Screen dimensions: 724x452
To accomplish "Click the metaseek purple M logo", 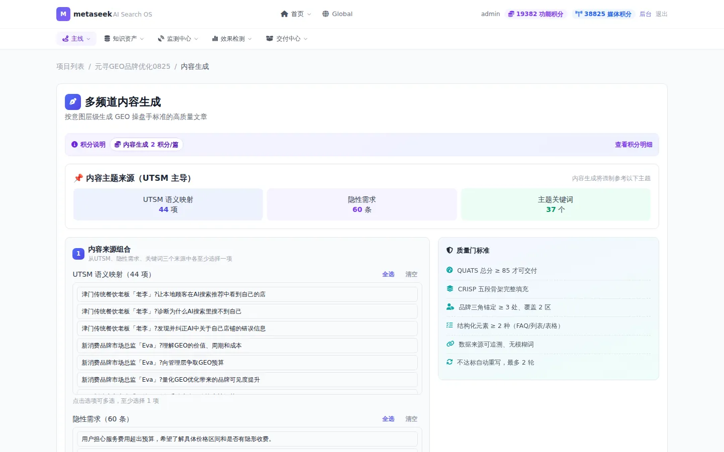I will [63, 14].
